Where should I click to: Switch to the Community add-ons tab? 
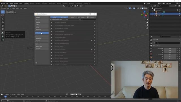63,17
